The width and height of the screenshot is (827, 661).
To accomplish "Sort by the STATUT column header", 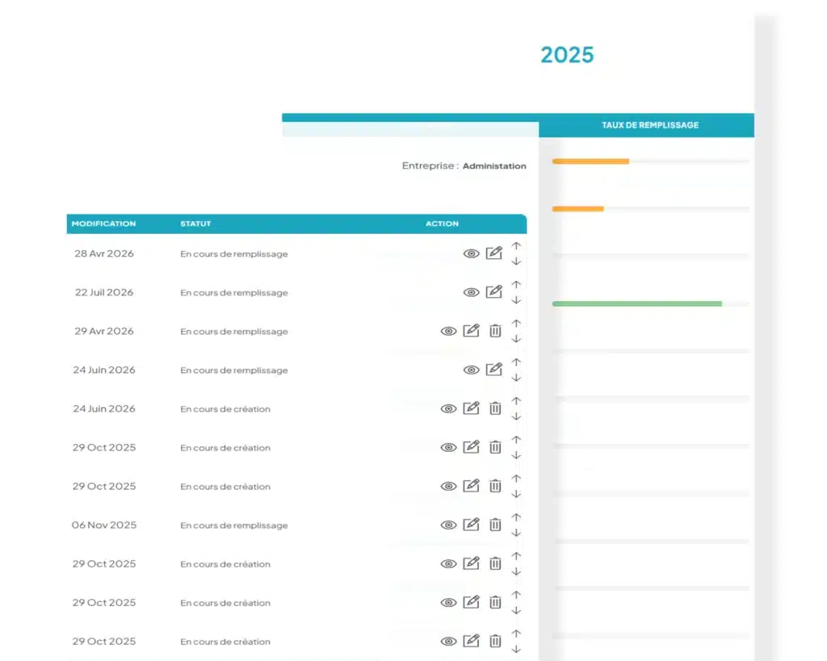I will [195, 224].
